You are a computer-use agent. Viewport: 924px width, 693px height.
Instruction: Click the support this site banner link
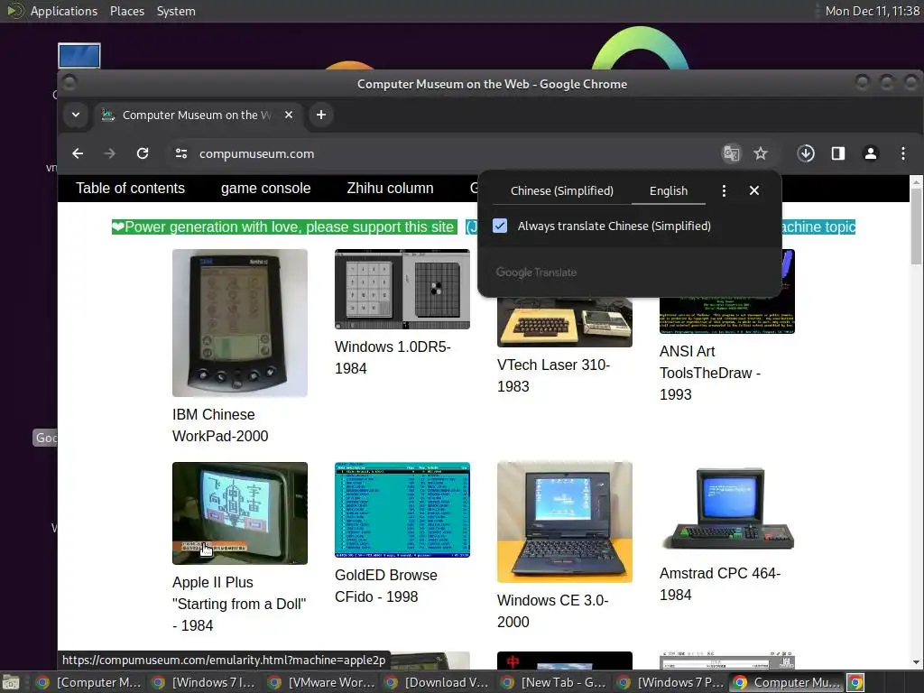tap(284, 226)
